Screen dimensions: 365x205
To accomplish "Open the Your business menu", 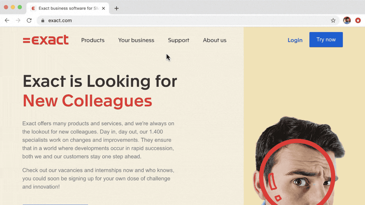I will (x=136, y=40).
